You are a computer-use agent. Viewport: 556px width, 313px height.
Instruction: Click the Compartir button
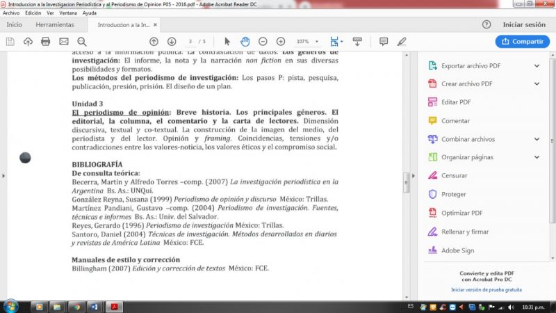[x=523, y=42]
